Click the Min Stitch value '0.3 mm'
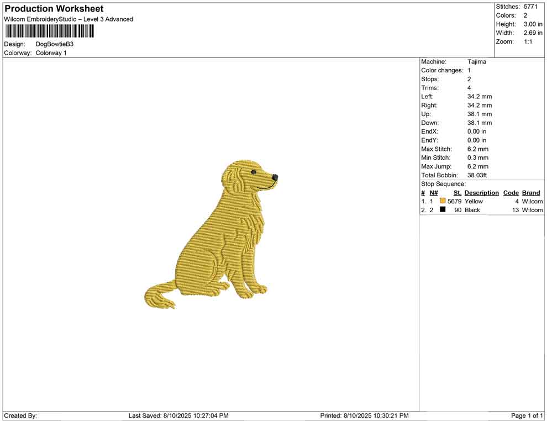 point(478,157)
